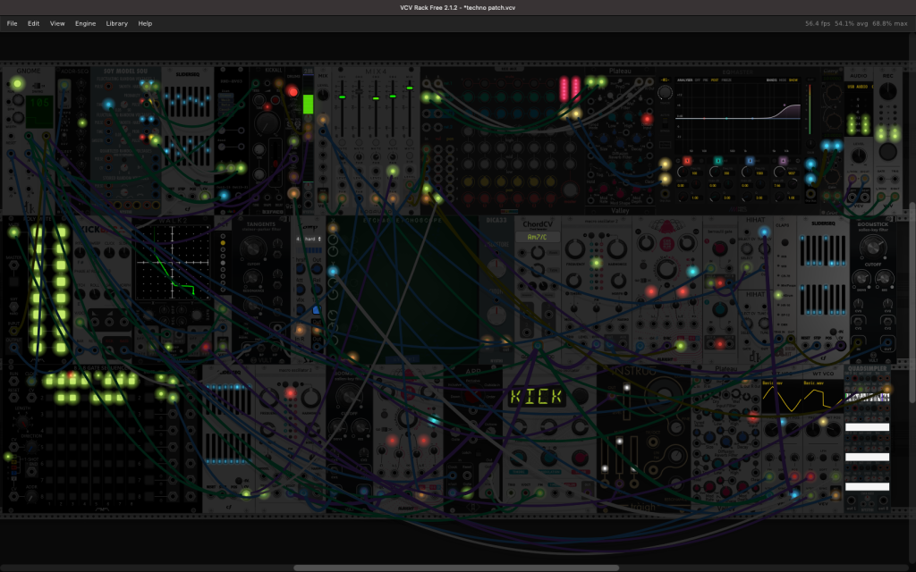
Task: Open the File menu
Action: click(x=12, y=23)
